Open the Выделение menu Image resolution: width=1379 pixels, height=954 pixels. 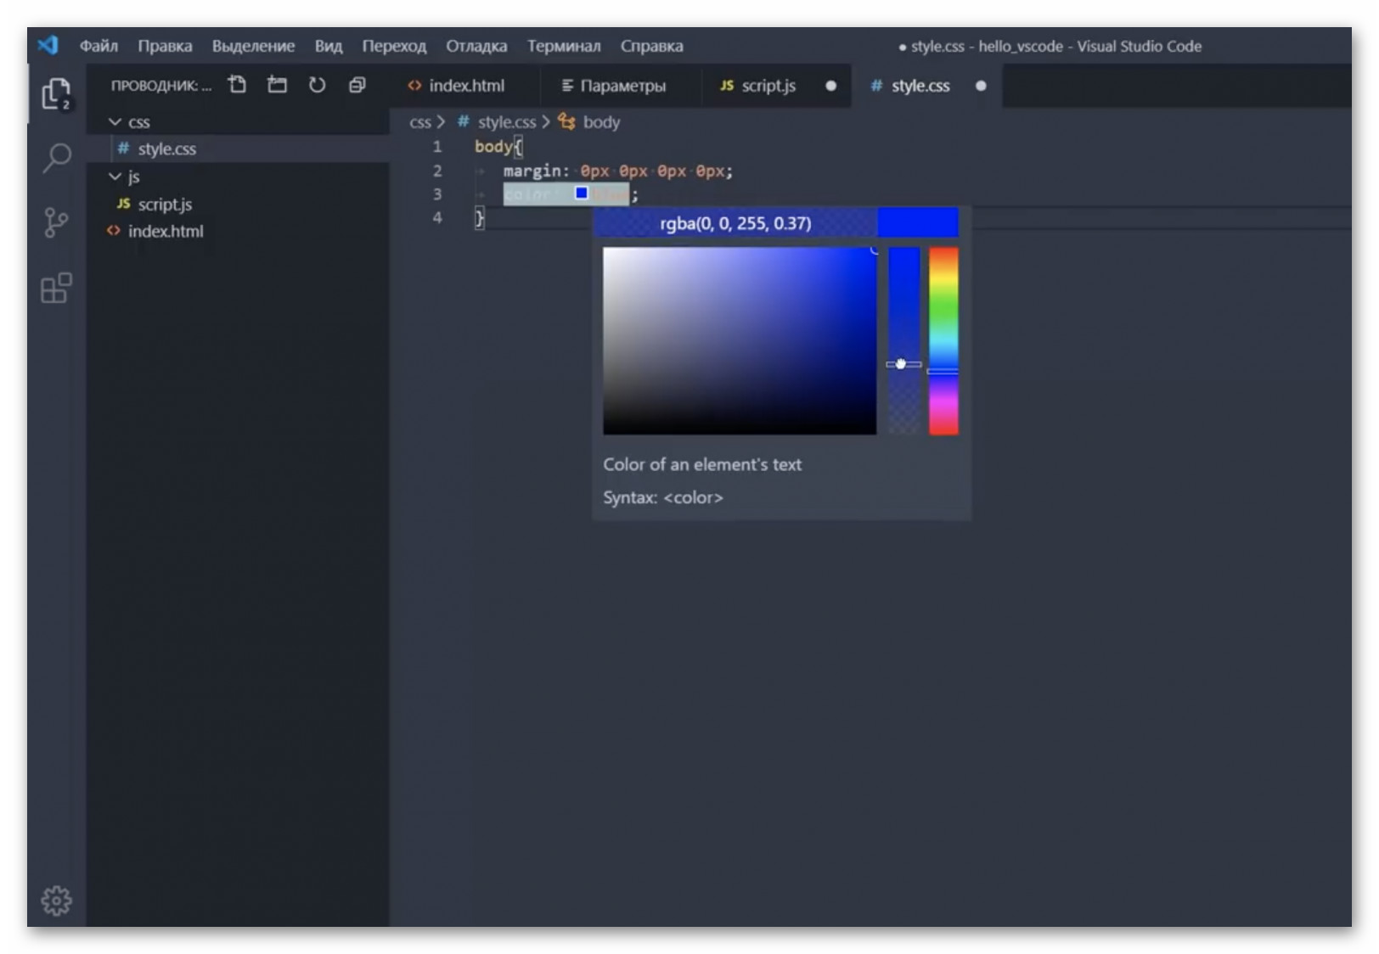(253, 46)
